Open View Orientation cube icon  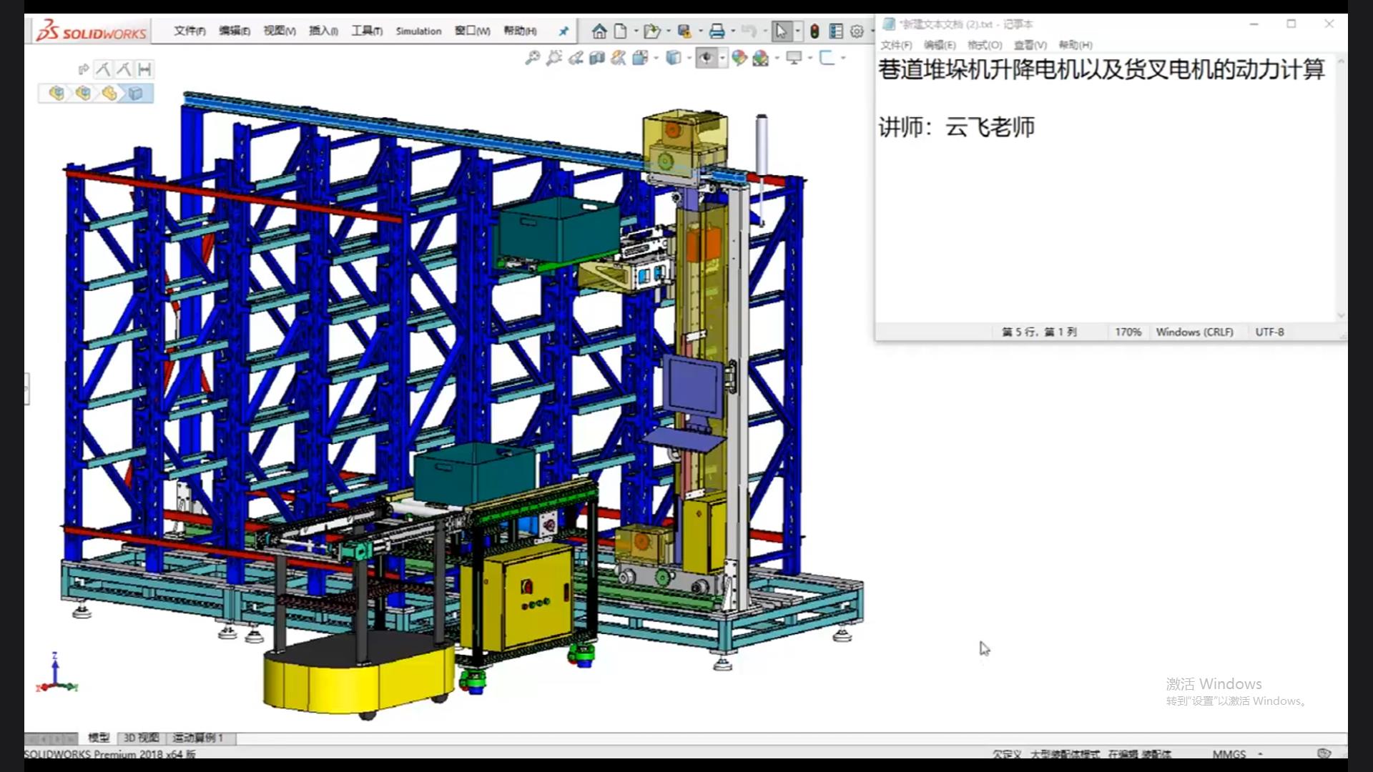click(x=640, y=58)
